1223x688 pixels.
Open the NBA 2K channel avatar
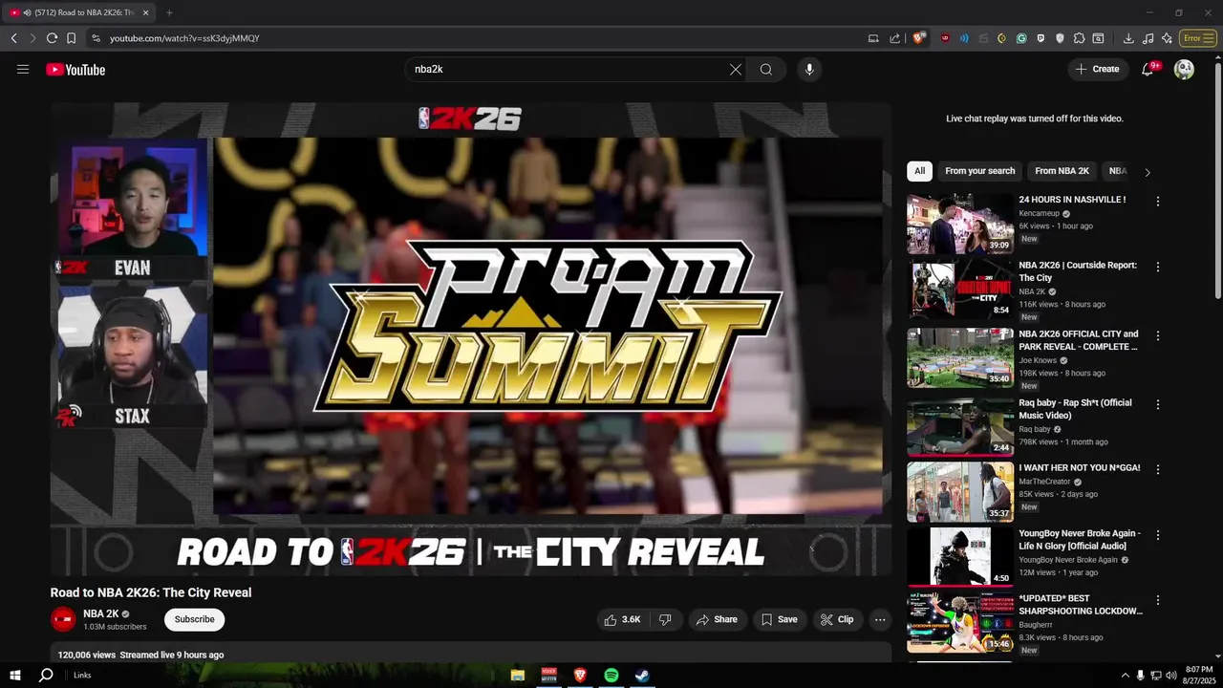click(63, 619)
